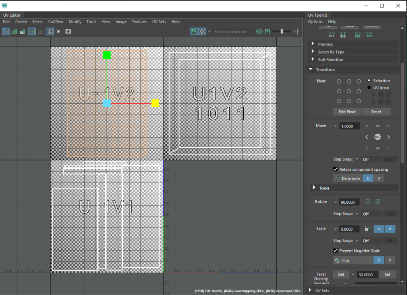Adjust the image dim slider handle

pos(282,31)
